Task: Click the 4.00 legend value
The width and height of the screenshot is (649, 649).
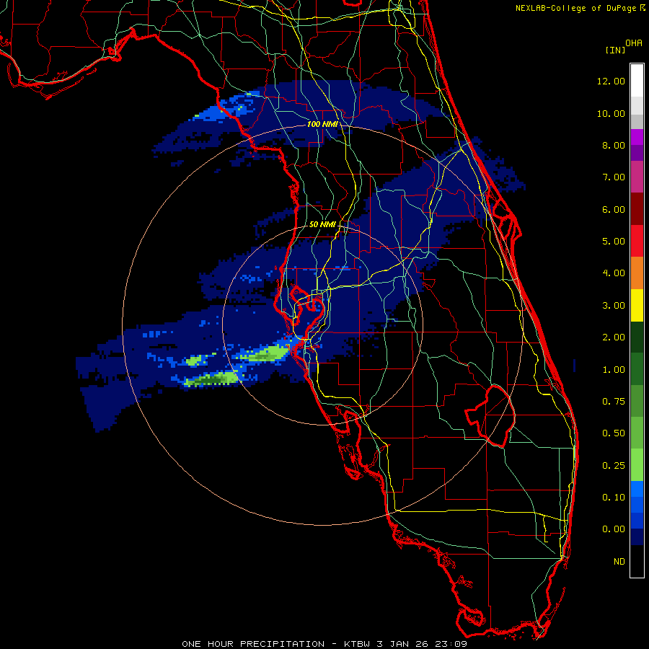Action: (x=614, y=273)
